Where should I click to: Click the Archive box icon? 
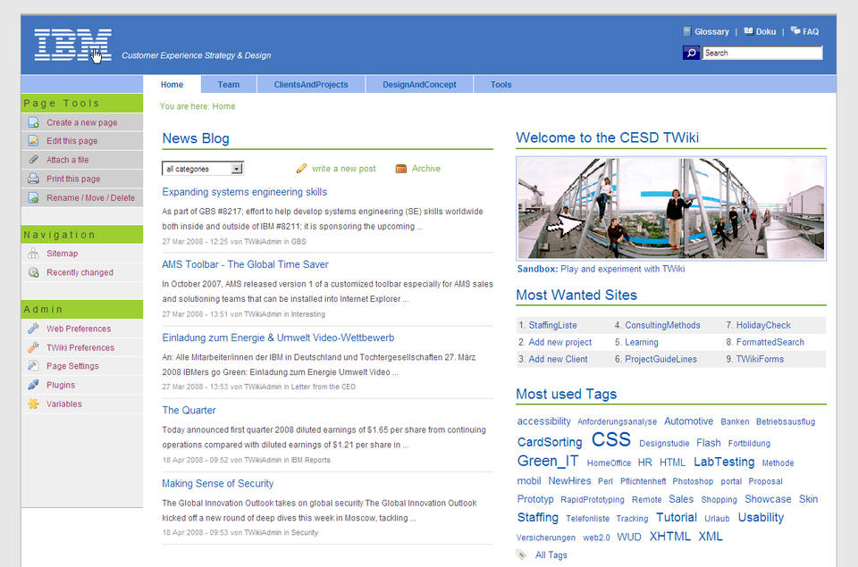point(401,169)
